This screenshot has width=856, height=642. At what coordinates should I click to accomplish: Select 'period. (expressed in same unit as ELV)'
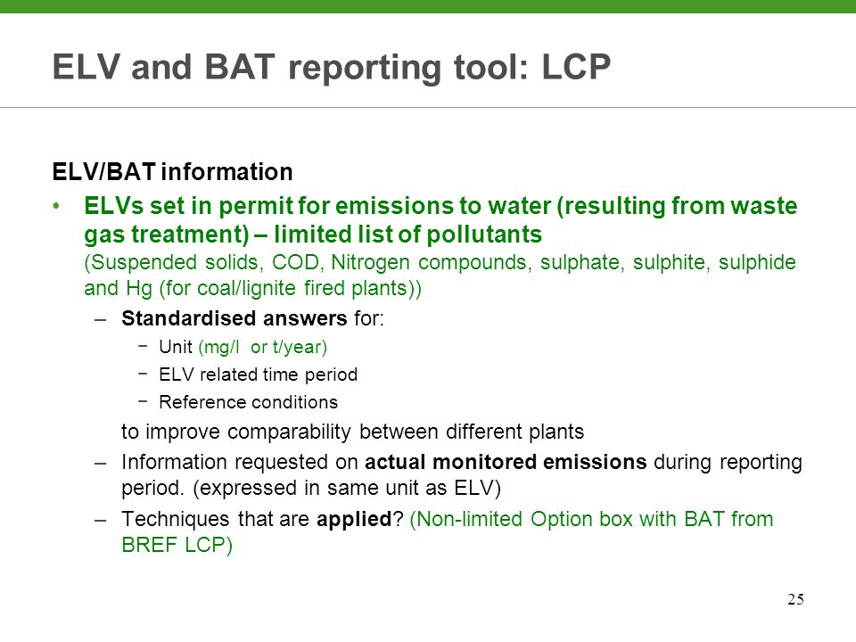[x=311, y=488]
